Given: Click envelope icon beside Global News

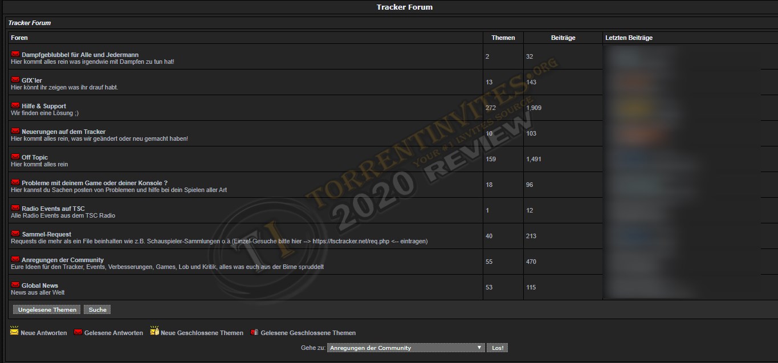Looking at the screenshot, I should (15, 285).
